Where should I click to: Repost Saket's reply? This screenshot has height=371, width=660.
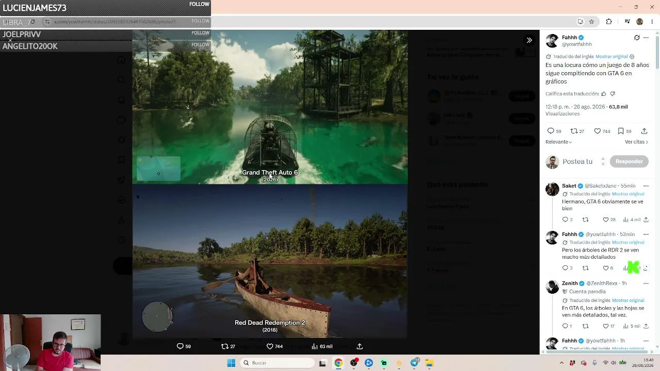click(x=585, y=220)
